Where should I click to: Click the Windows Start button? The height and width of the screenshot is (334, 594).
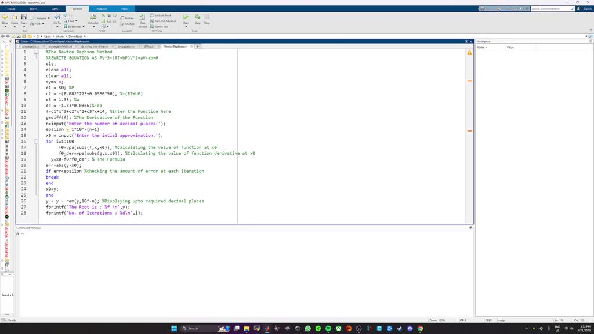(x=174, y=328)
